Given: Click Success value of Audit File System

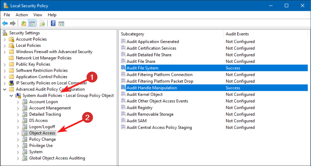Looking at the screenshot, I should click(233, 68).
